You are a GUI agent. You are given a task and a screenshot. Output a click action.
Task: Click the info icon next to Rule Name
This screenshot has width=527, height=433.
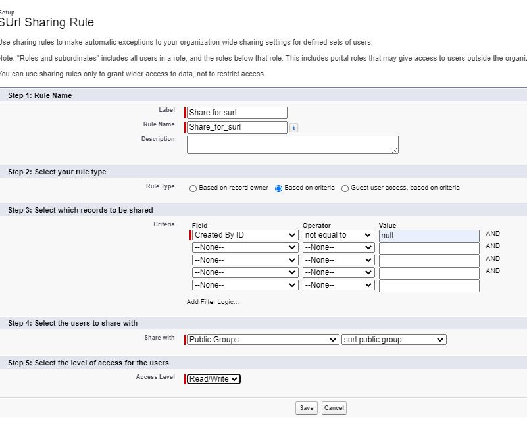[293, 128]
